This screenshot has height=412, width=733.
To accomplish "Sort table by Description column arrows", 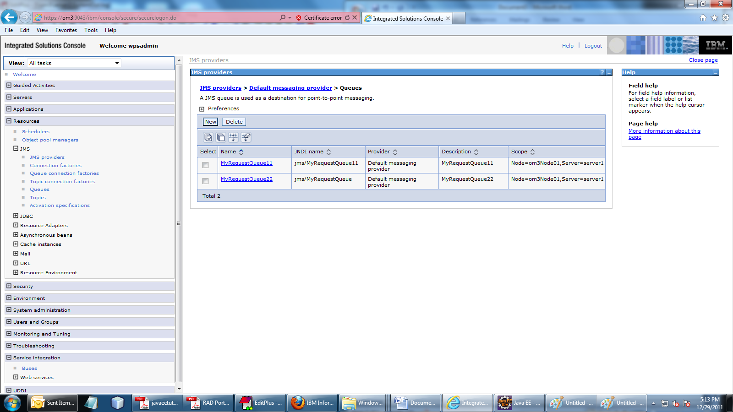I will 476,152.
